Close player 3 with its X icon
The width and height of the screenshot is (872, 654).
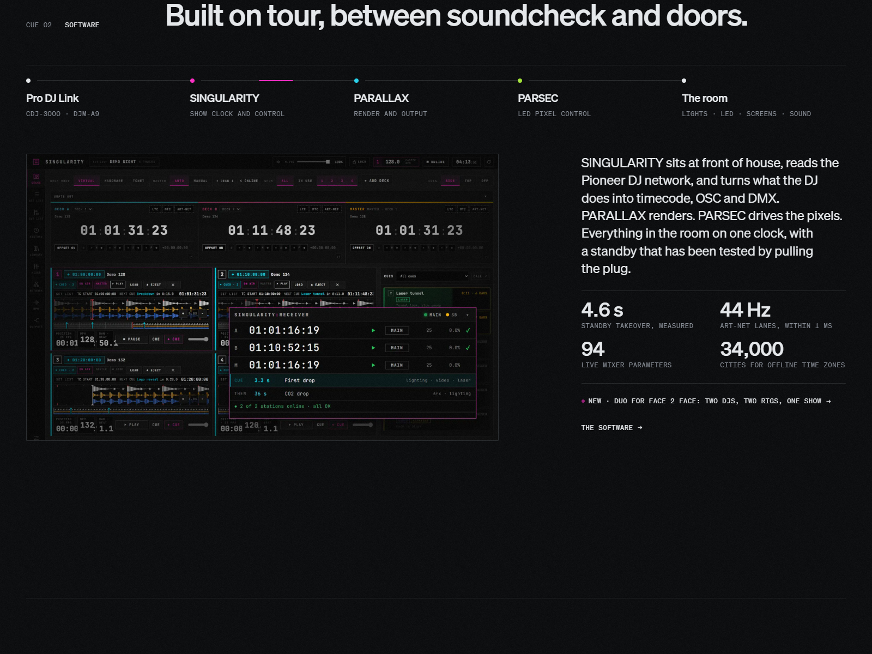click(x=173, y=370)
